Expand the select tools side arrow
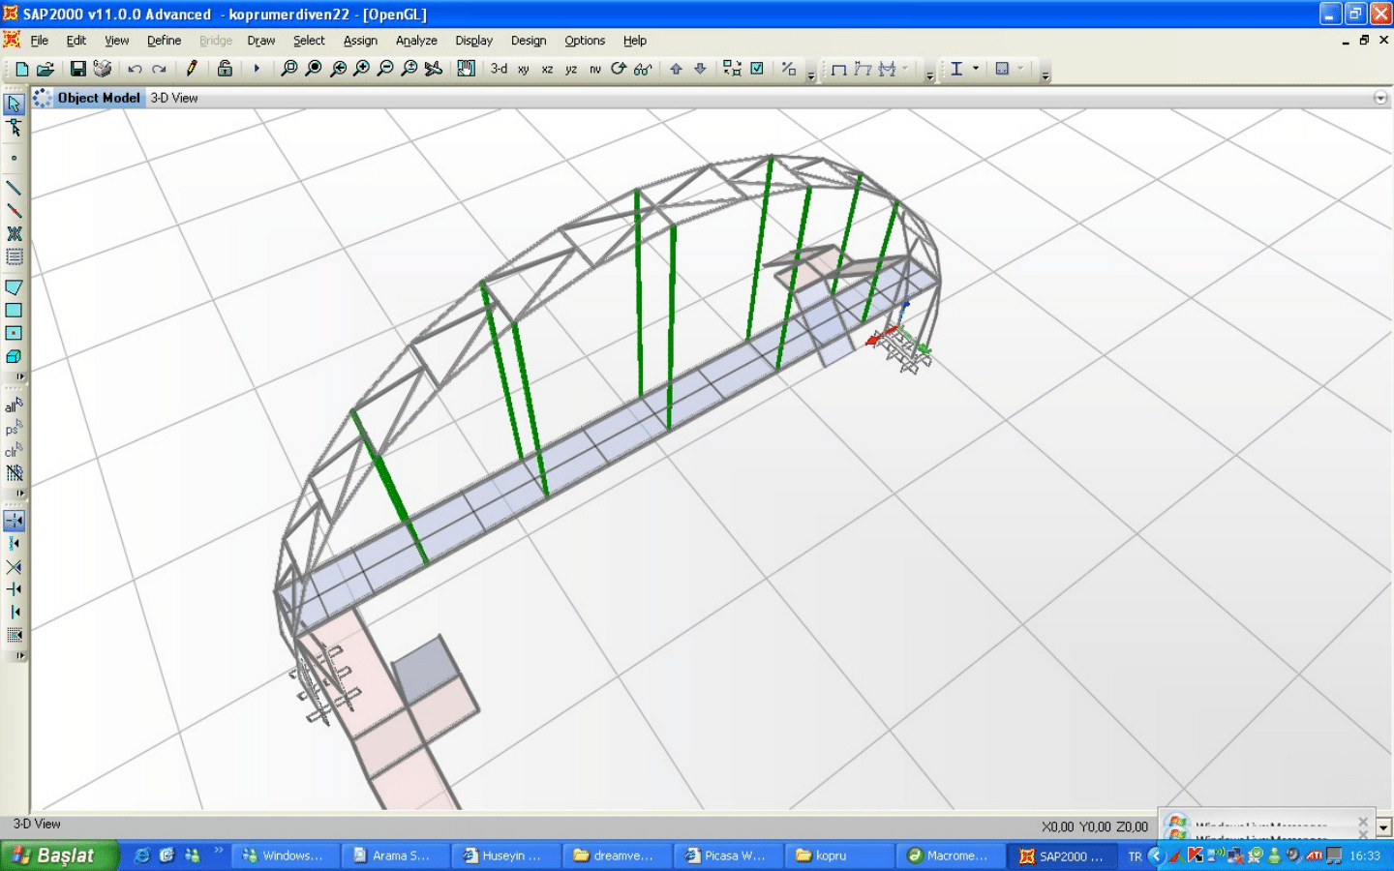Screen dimensions: 1394x871 point(19,494)
